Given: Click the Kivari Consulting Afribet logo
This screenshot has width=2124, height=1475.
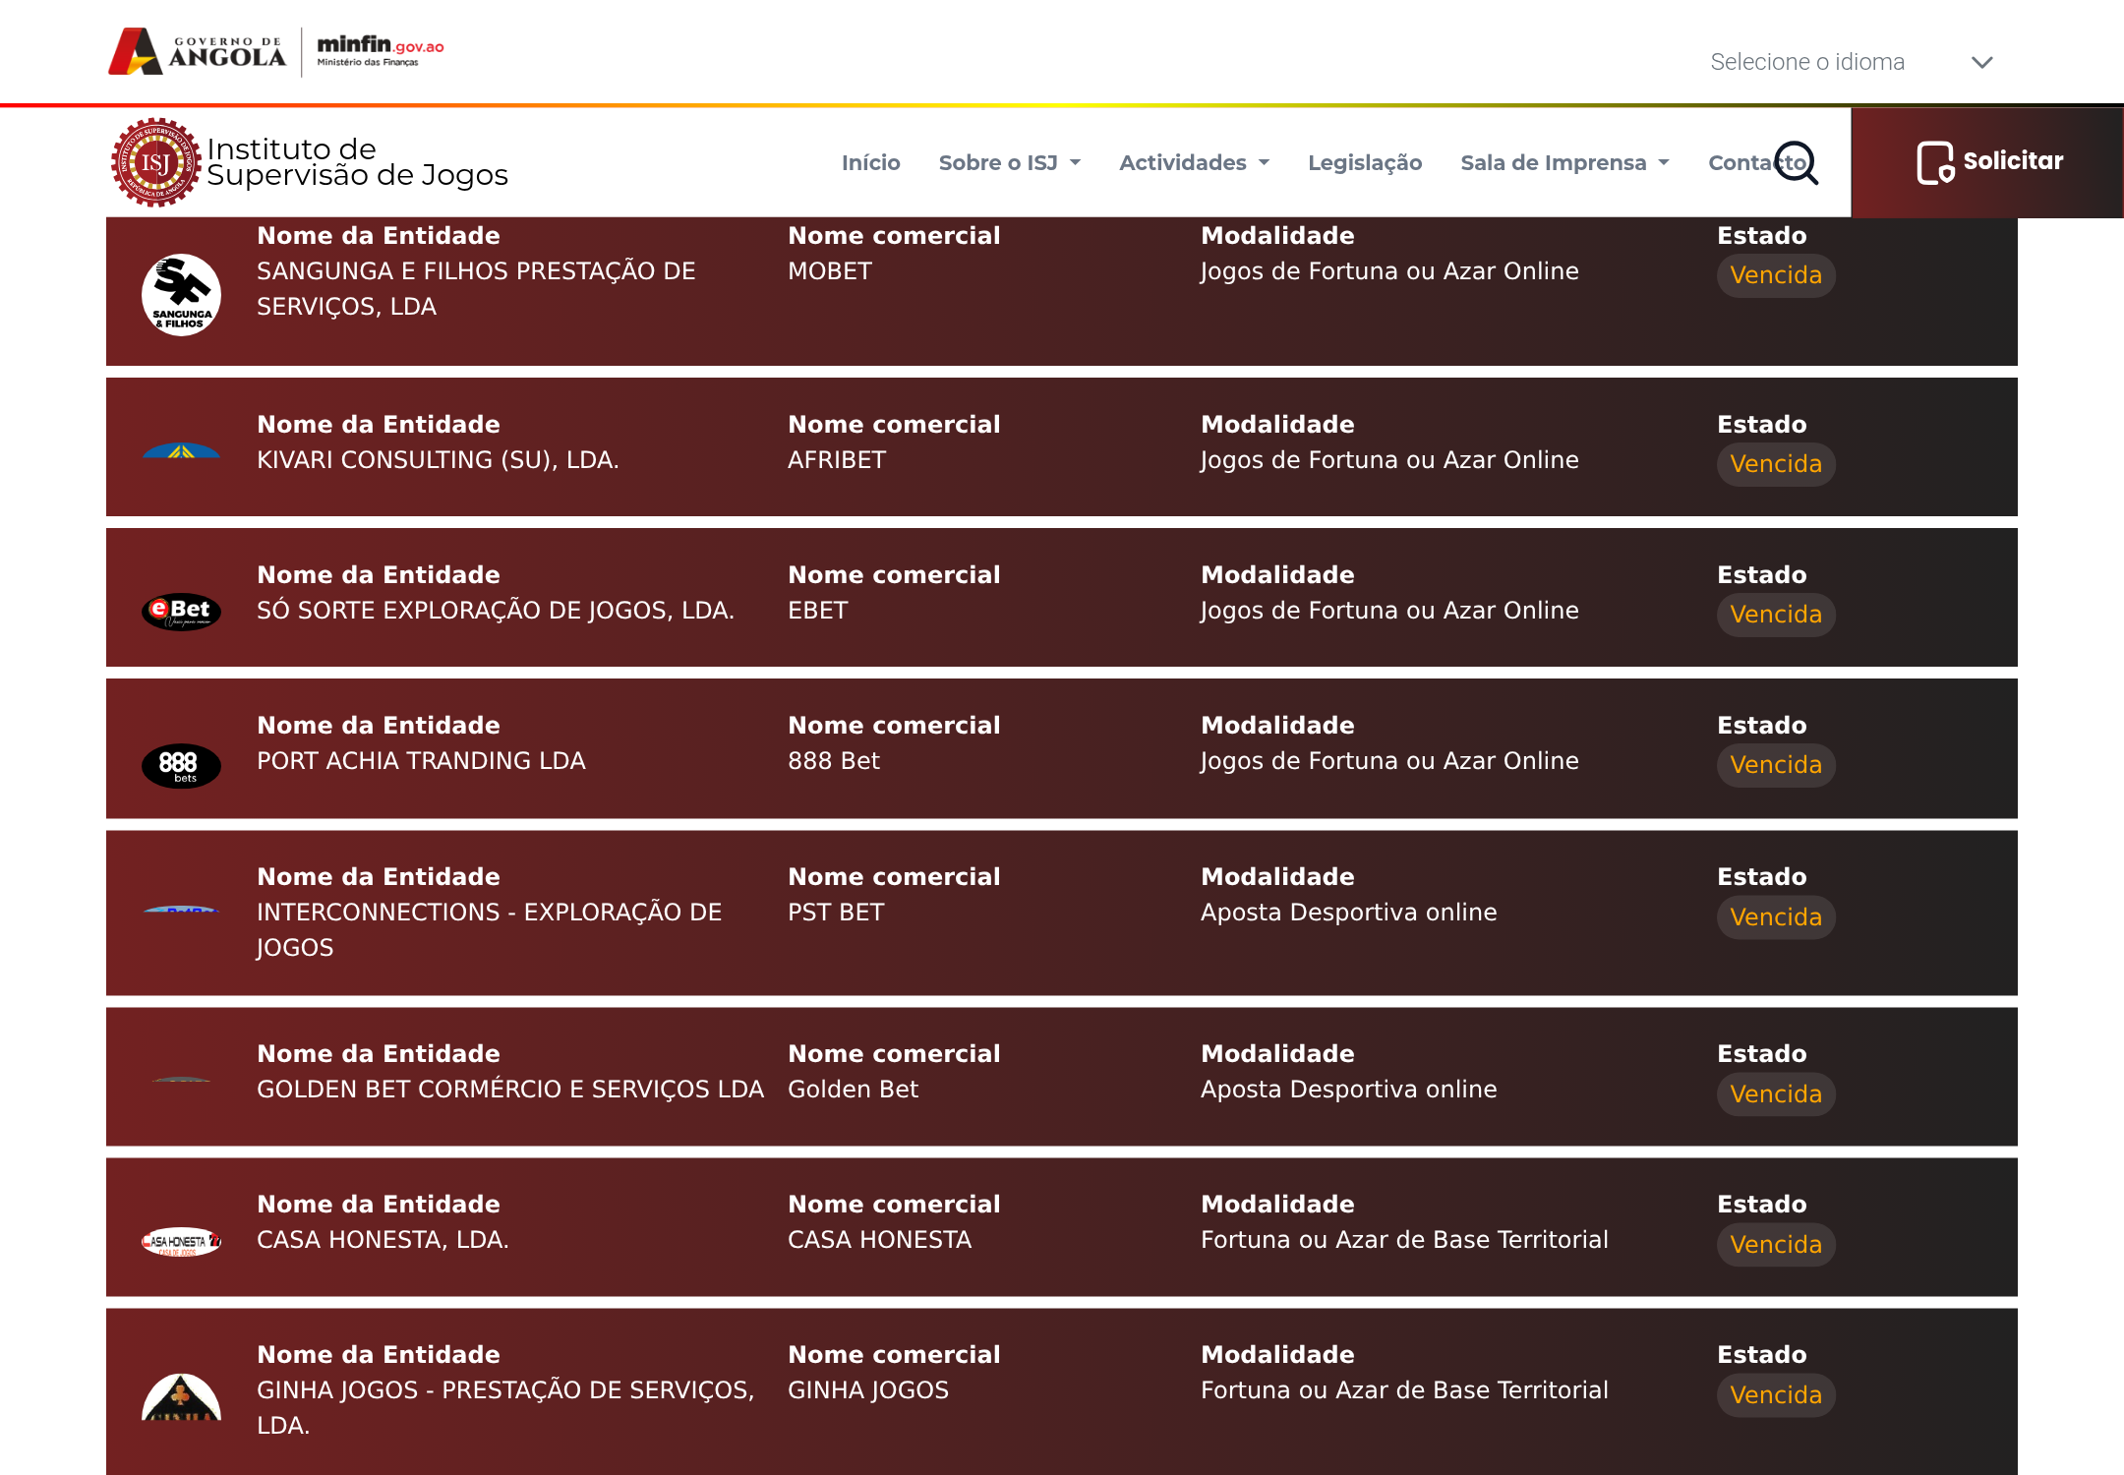Looking at the screenshot, I should 181,450.
